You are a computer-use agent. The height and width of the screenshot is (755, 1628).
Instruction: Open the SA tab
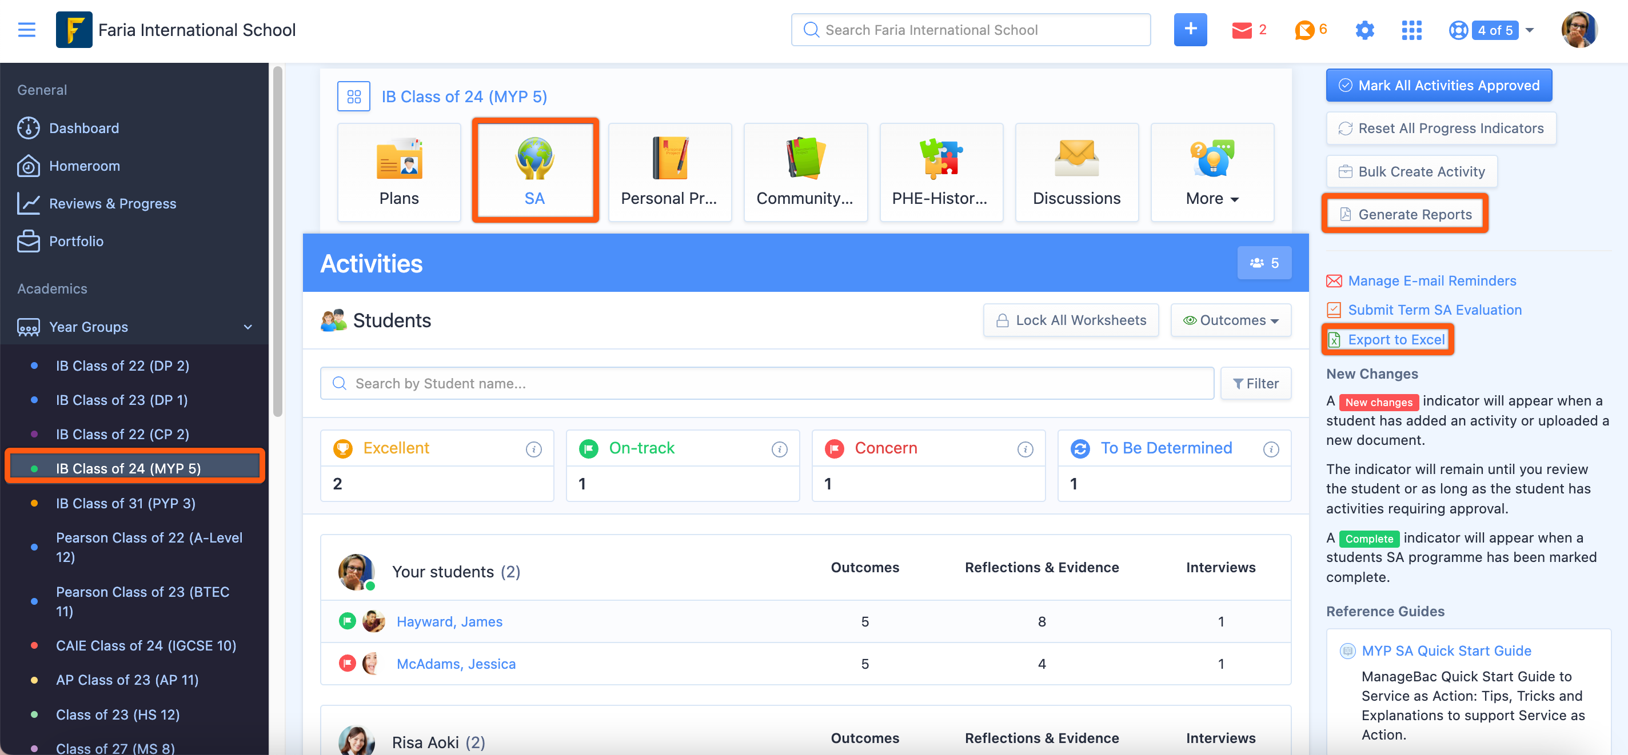tap(534, 172)
